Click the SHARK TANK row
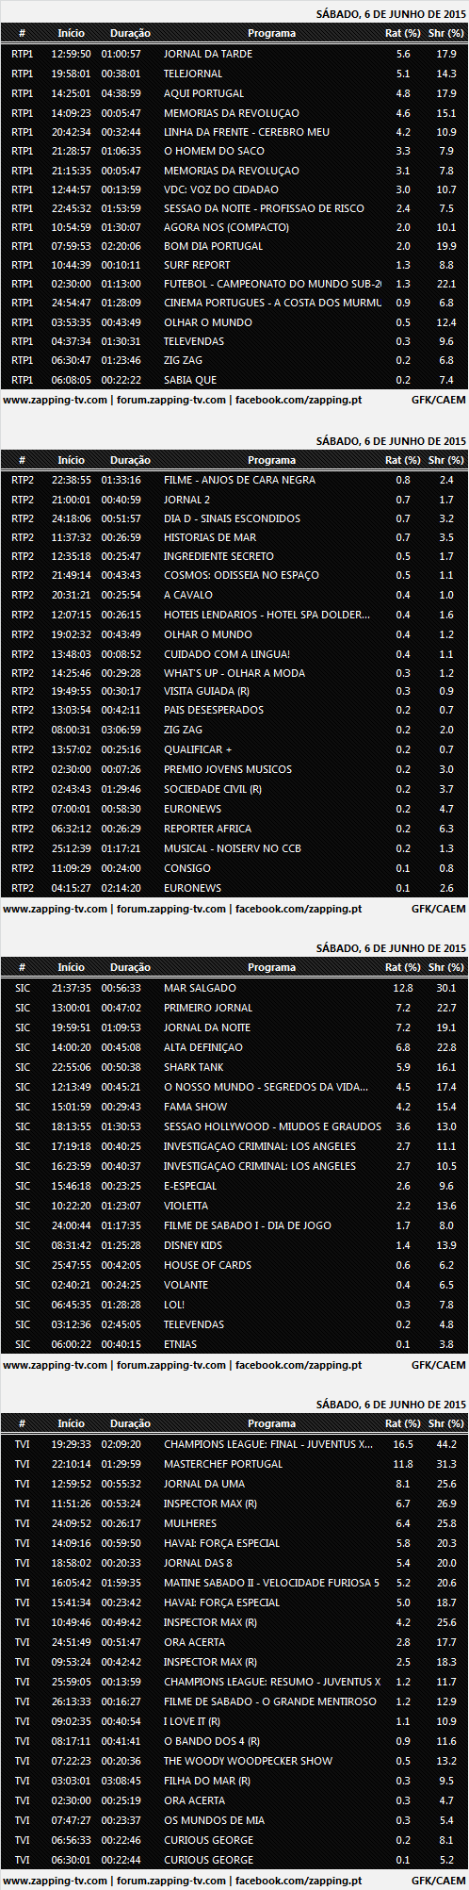The width and height of the screenshot is (469, 1890). pyautogui.click(x=234, y=1067)
